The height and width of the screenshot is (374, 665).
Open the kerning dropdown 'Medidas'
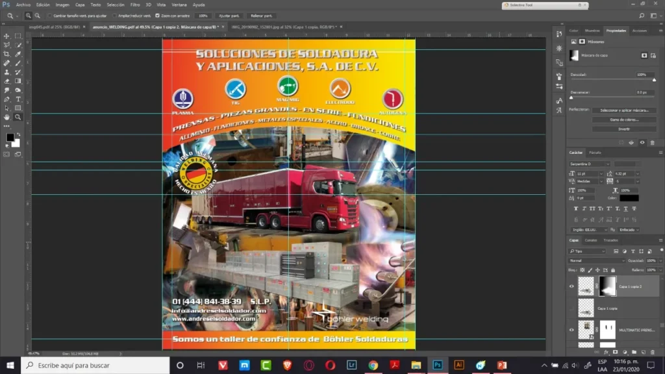(601, 182)
